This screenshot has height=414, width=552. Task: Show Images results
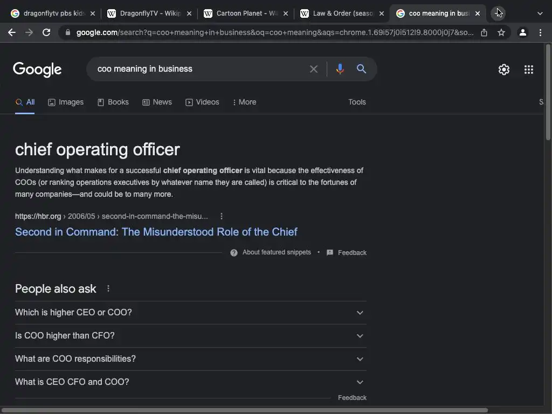pyautogui.click(x=66, y=102)
